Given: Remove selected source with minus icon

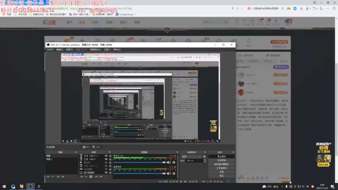Looking at the screenshot, I should [86, 176].
